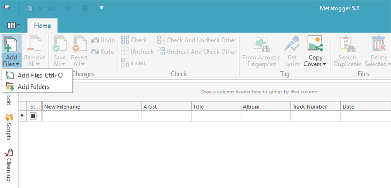Open the layout menu left of Home
The image size is (391, 188).
click(x=14, y=26)
